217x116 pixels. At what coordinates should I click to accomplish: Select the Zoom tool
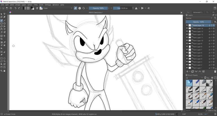tap(1, 71)
